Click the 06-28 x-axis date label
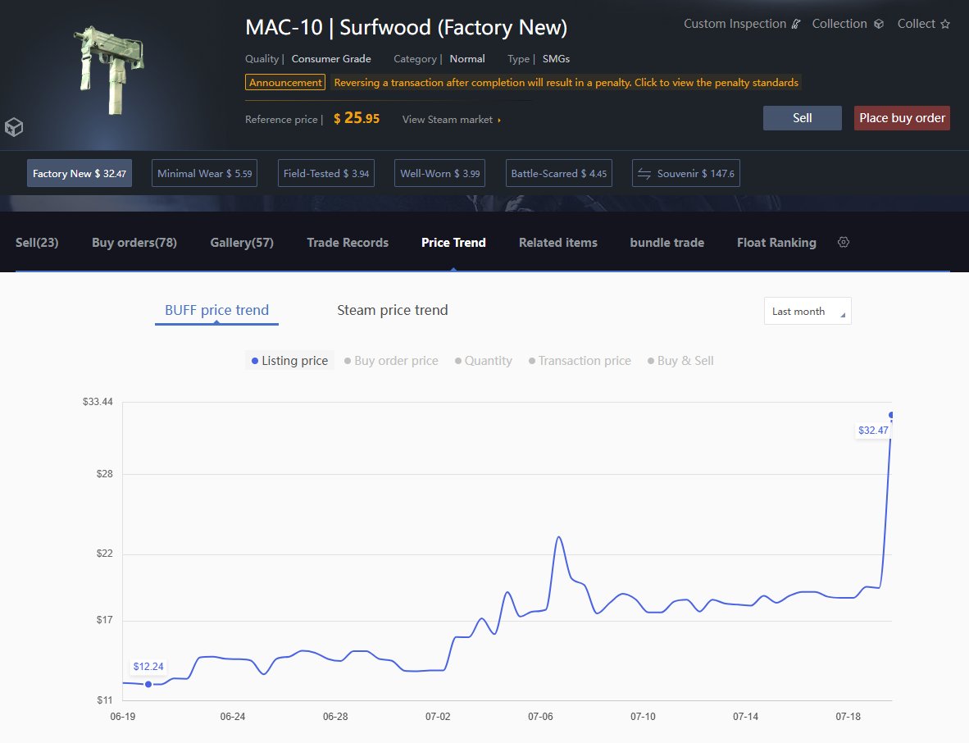This screenshot has height=743, width=969. pyautogui.click(x=335, y=717)
